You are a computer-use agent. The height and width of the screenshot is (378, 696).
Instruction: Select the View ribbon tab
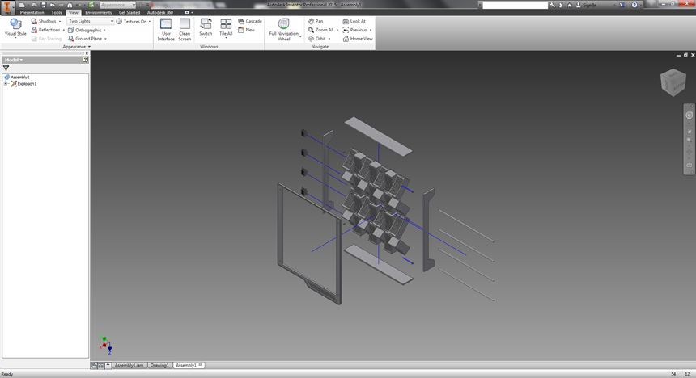point(73,12)
